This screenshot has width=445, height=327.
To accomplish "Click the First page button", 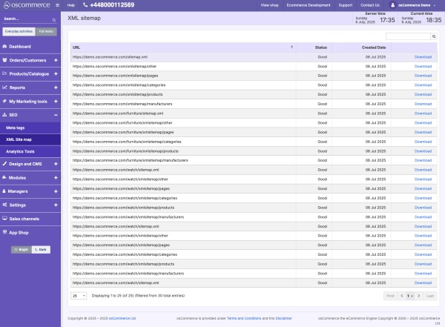I will coord(390,296).
